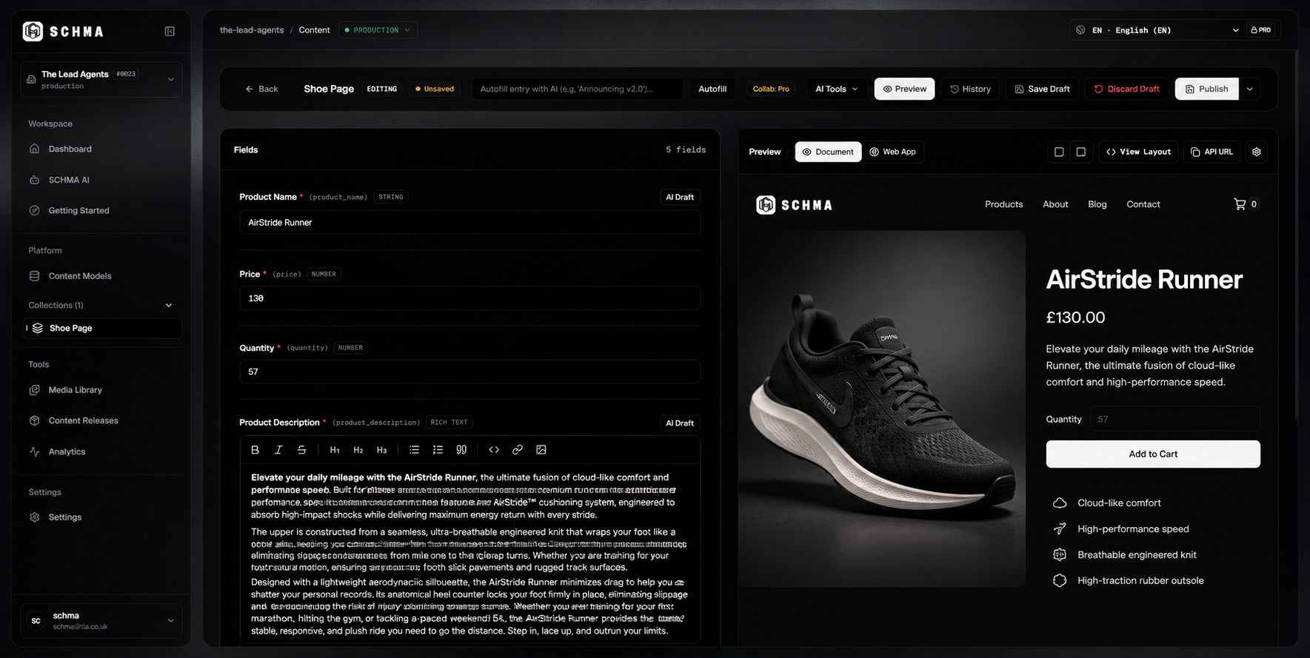The image size is (1310, 658).
Task: Click View Layout button
Action: point(1138,152)
